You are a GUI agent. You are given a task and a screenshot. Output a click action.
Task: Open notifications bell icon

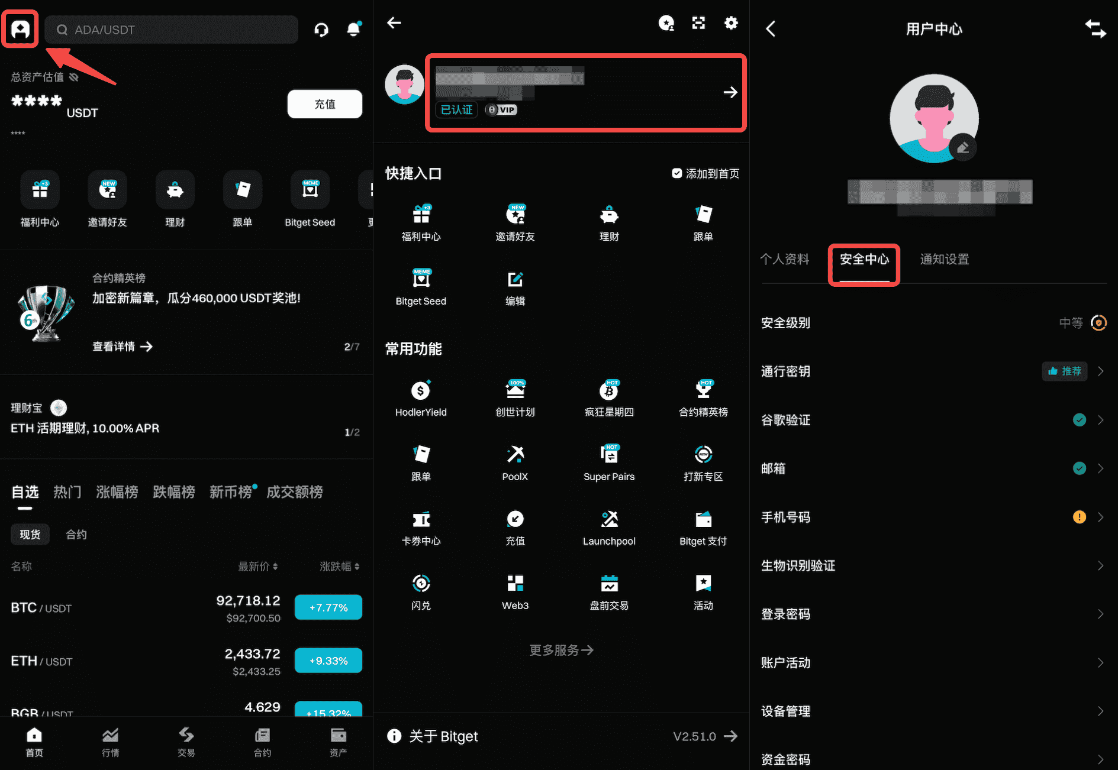(353, 29)
